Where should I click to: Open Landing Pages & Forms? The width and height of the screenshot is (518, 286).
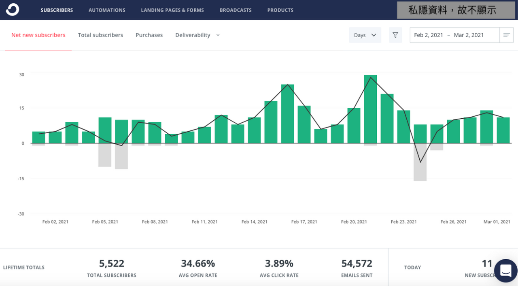172,10
